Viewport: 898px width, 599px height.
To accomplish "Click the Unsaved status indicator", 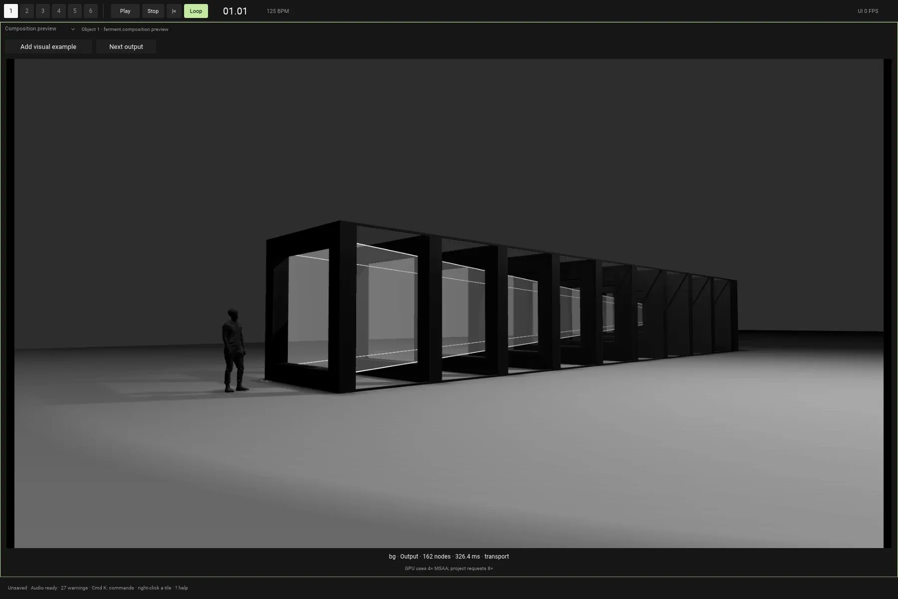I will pyautogui.click(x=17, y=588).
